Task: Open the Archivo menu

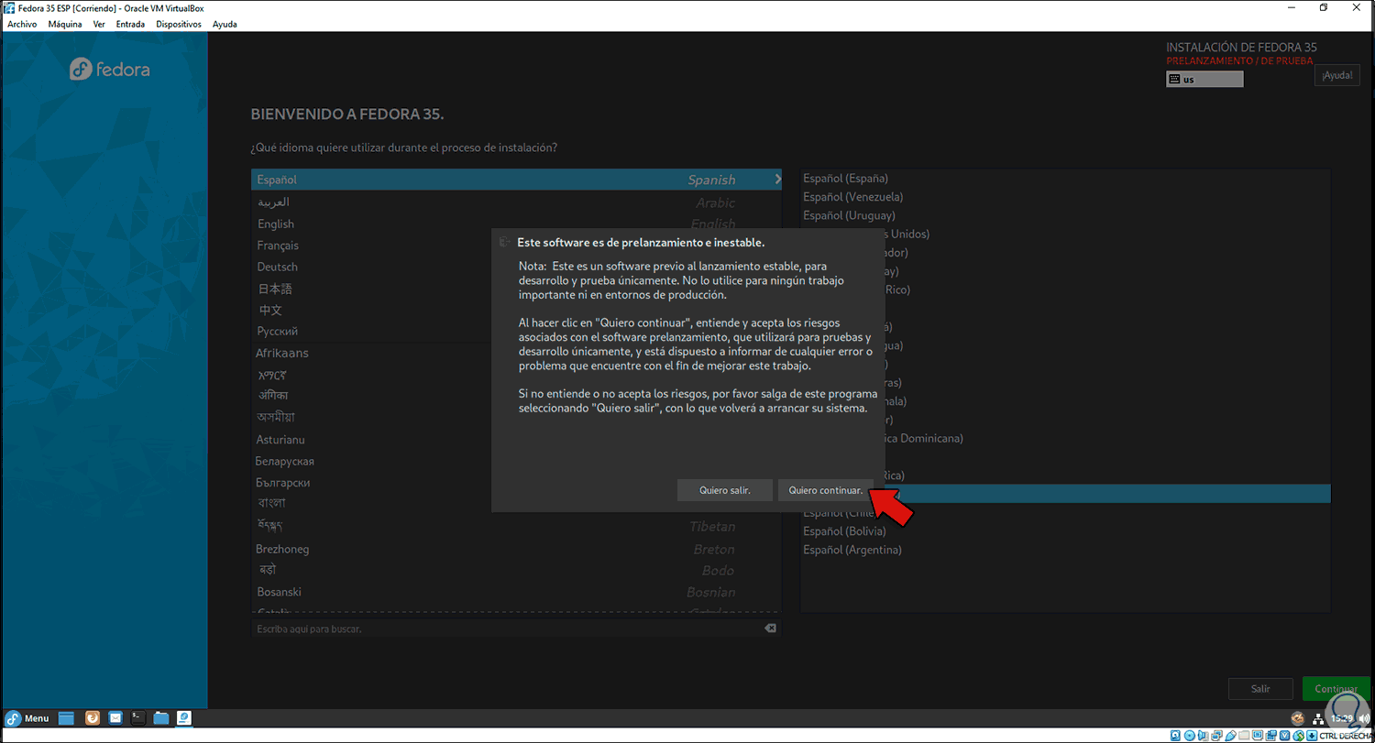Action: tap(22, 24)
